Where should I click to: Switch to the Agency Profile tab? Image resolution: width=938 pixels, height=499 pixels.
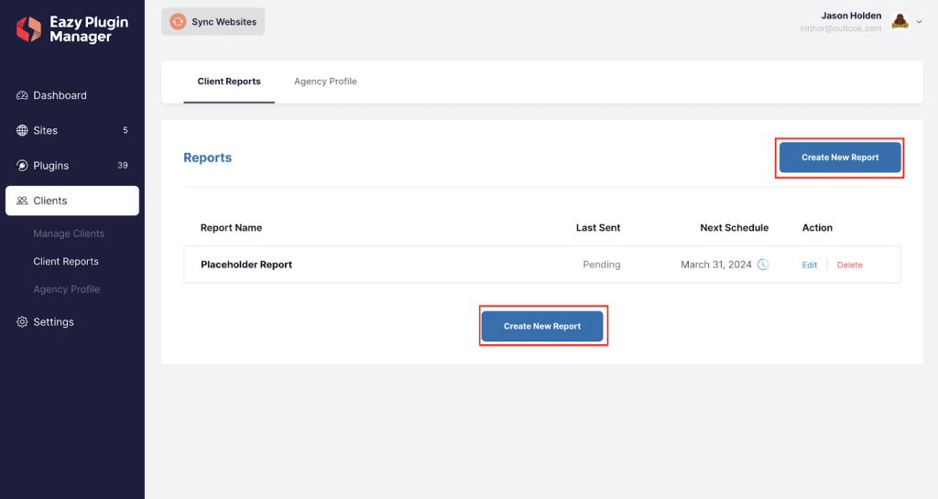(325, 81)
